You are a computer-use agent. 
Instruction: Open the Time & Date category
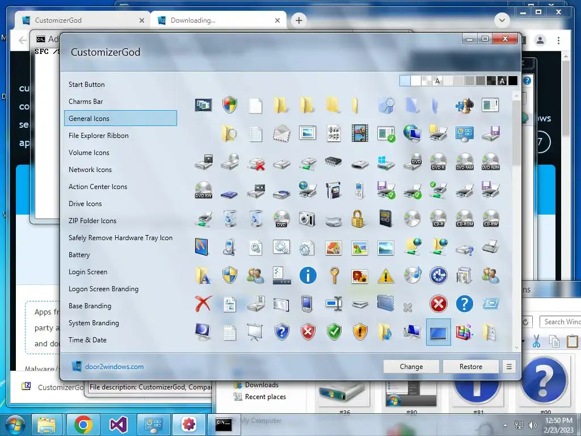click(87, 340)
